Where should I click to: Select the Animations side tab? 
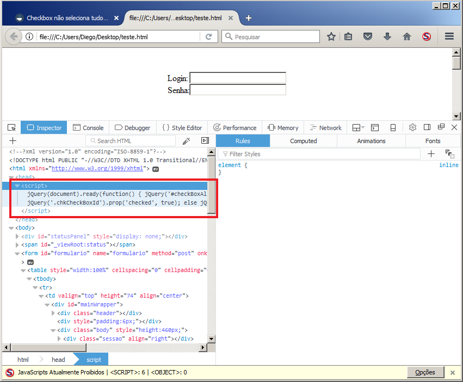coord(371,141)
